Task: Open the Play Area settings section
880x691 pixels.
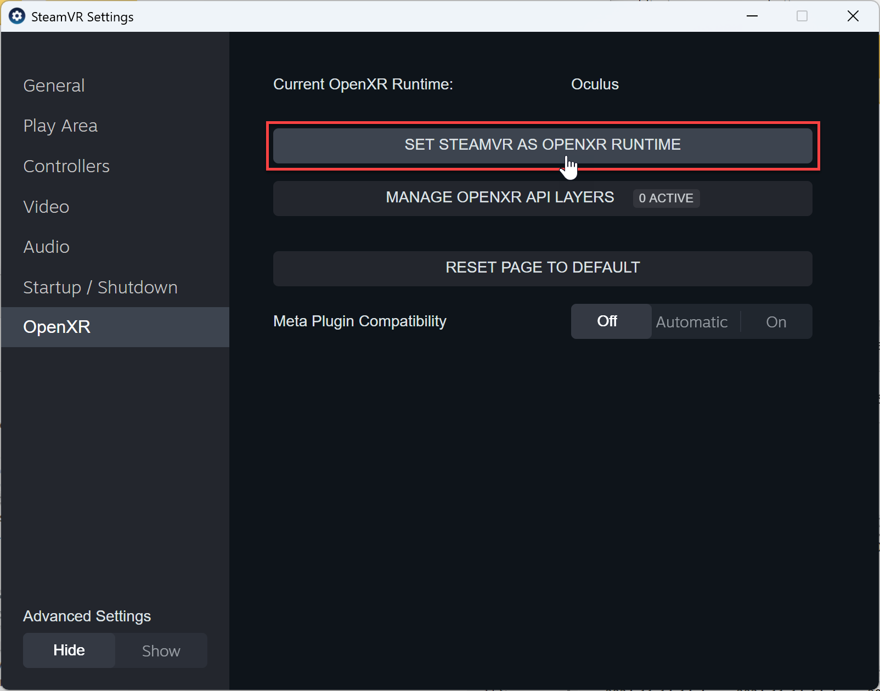Action: click(x=60, y=126)
